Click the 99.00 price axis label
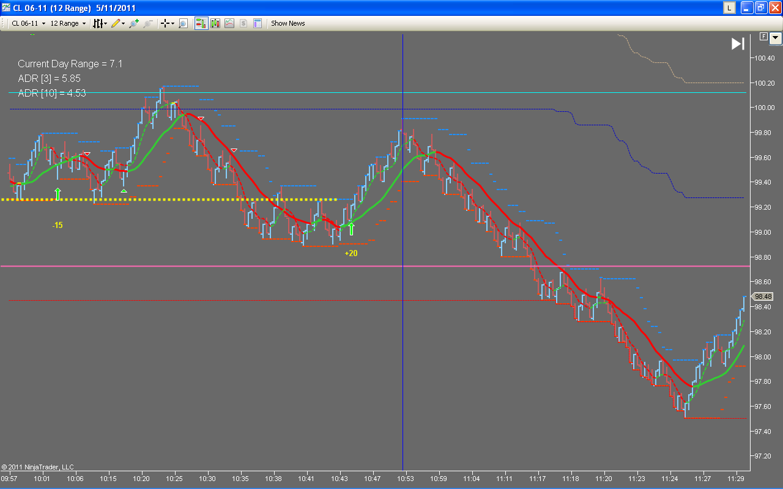The image size is (783, 489). coord(764,233)
